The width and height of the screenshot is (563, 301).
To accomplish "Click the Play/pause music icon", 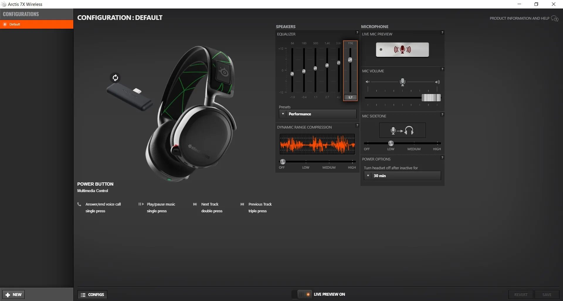I will pyautogui.click(x=141, y=204).
